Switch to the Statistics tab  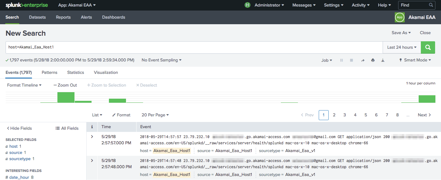click(x=75, y=72)
